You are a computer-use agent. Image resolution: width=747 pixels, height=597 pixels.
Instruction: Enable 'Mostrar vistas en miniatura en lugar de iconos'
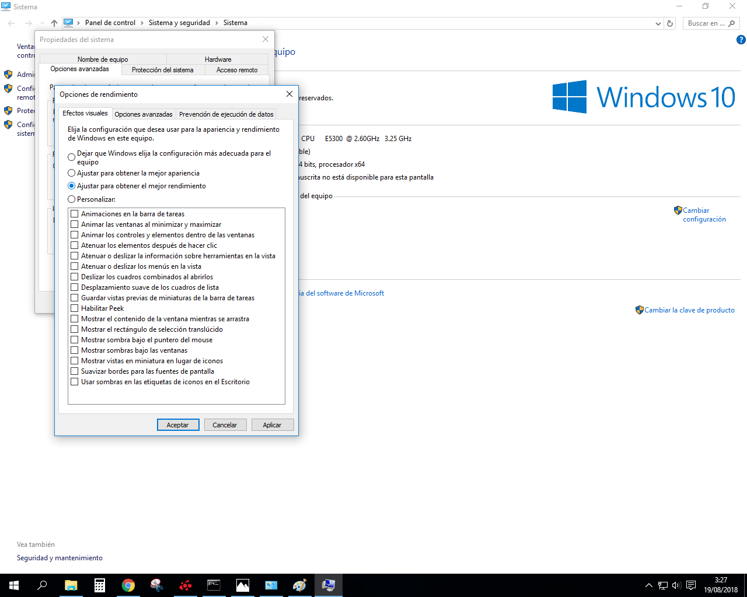[x=74, y=361]
